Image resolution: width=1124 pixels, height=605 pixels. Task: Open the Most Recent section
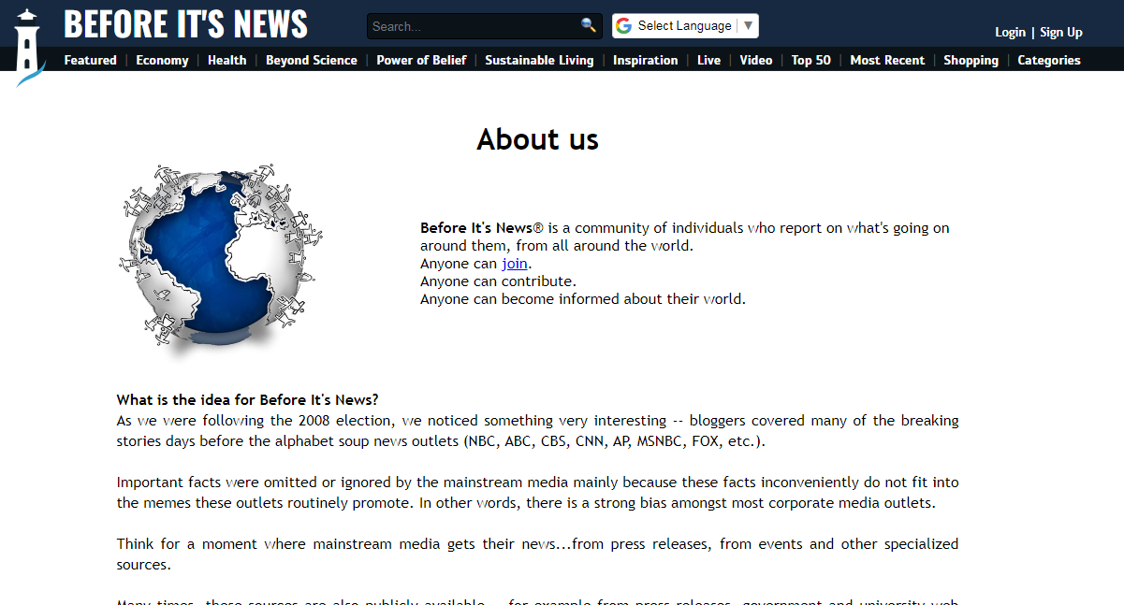coord(886,60)
